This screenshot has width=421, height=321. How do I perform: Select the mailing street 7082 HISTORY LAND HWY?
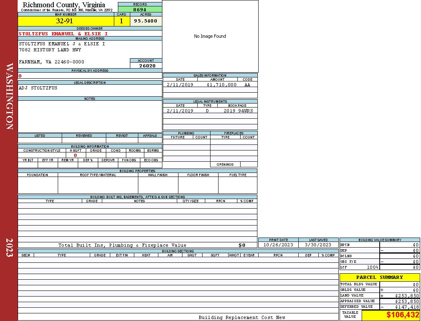click(x=50, y=50)
